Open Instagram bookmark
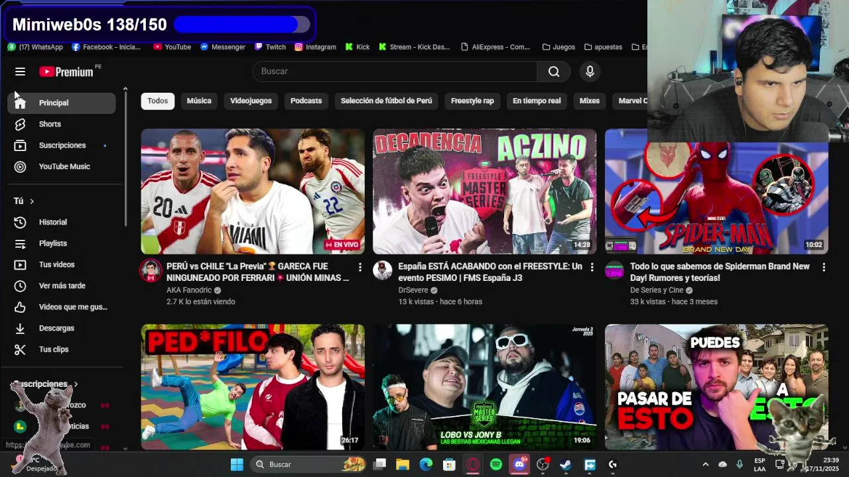The image size is (849, 477). pos(315,47)
